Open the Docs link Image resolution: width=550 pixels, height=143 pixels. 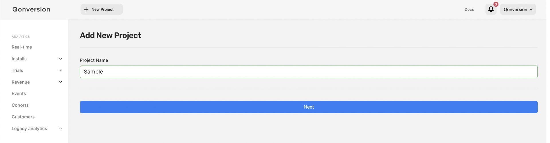469,9
